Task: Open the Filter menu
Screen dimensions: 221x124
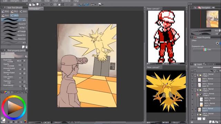Action: [55, 1]
